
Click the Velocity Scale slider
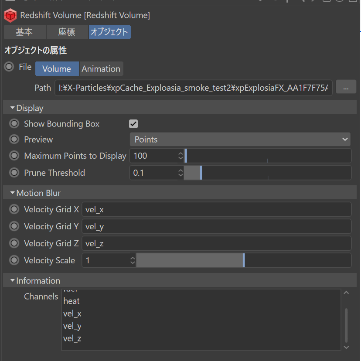point(244,260)
